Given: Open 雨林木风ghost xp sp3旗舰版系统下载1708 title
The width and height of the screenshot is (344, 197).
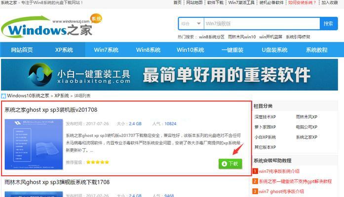Looking at the screenshot, I should [57, 182].
